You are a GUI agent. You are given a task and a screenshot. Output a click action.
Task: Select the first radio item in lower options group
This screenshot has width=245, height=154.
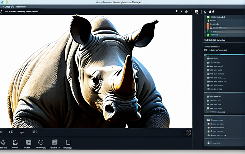pyautogui.click(x=209, y=120)
